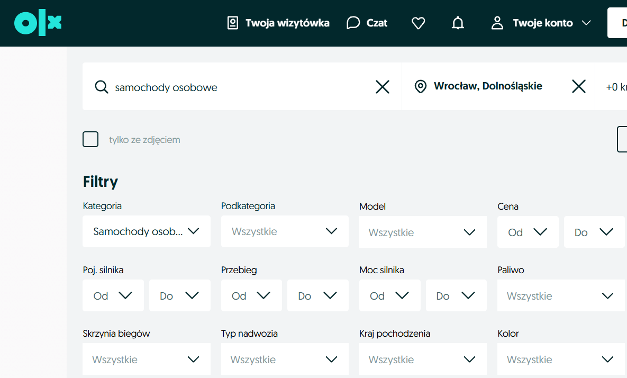Click into the samochody osobowe search field
This screenshot has height=378, width=627.
click(242, 87)
